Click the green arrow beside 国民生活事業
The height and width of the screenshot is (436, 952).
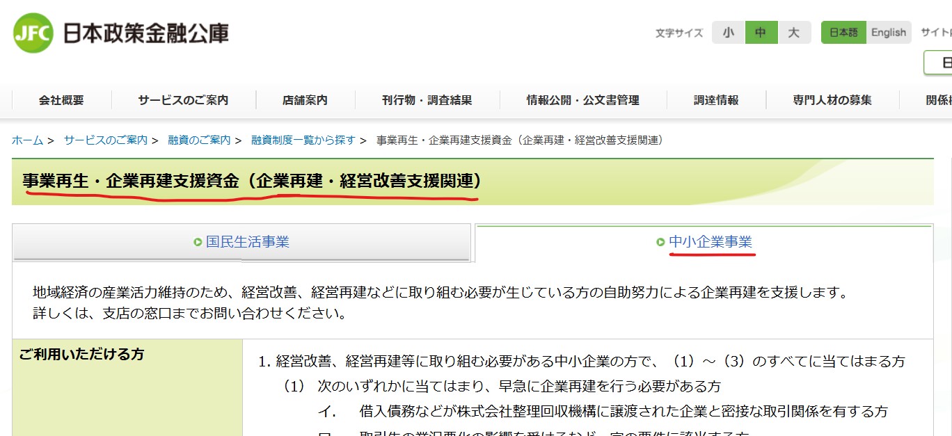(x=198, y=243)
